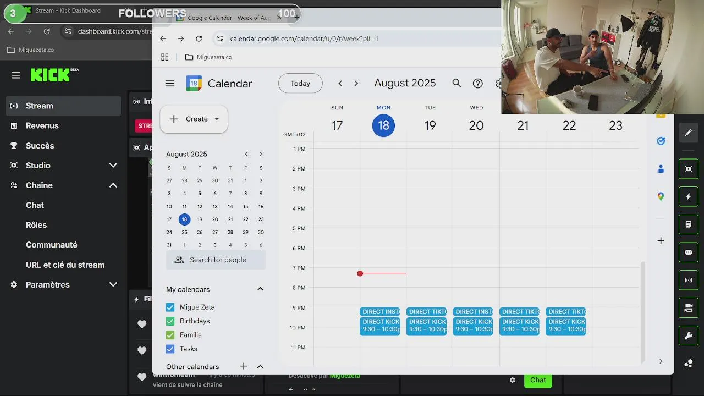This screenshot has width=704, height=396.
Task: Open Google Maps side panel icon
Action: coord(661,197)
